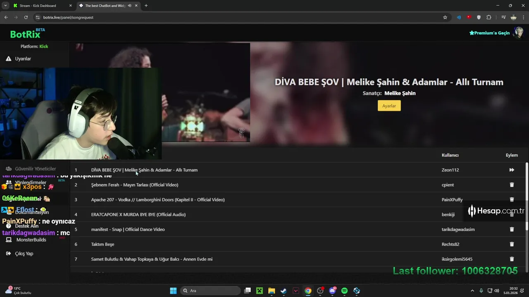
Task: View site information icon in address bar
Action: pos(38,17)
